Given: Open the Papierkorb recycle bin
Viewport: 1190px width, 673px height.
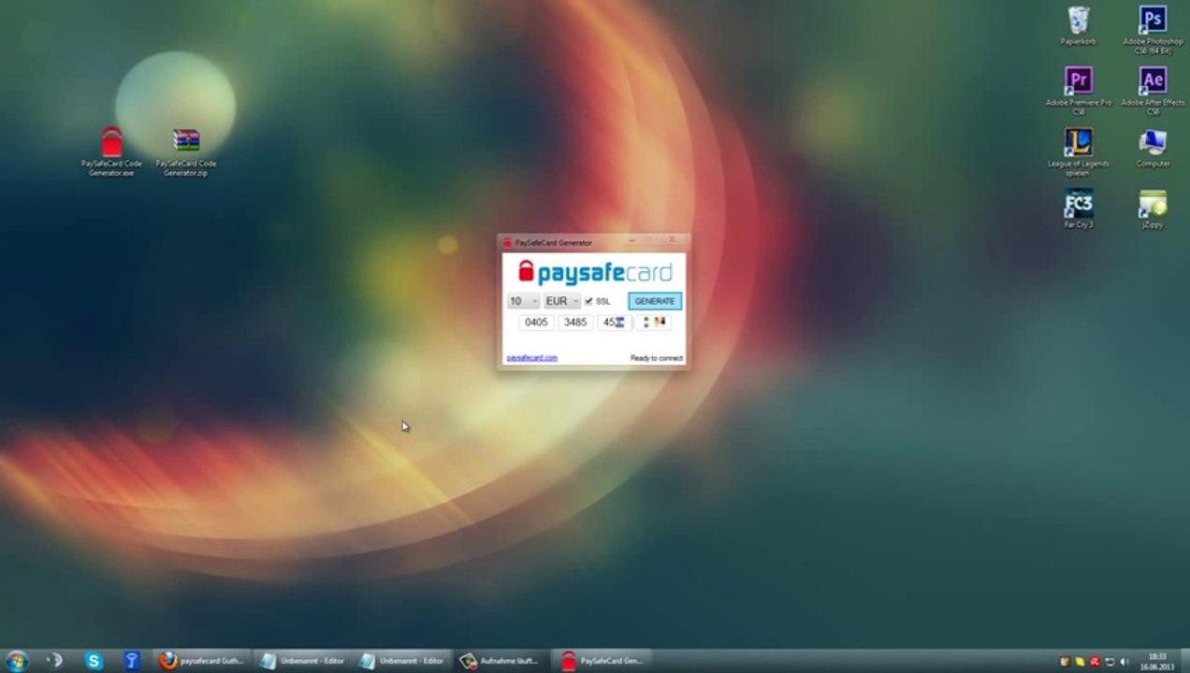Looking at the screenshot, I should click(x=1079, y=25).
